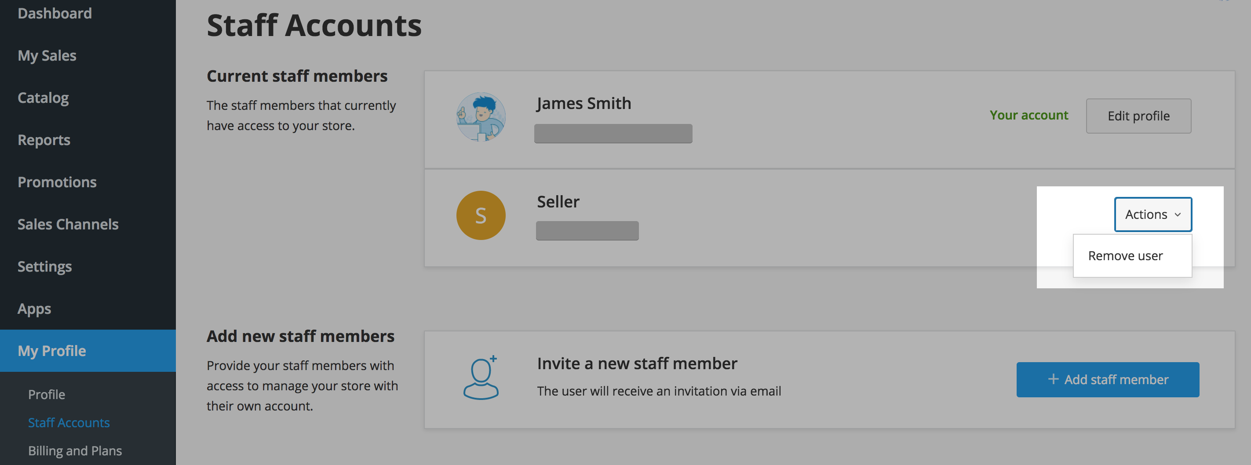Navigate to Reports in sidebar

click(x=44, y=140)
